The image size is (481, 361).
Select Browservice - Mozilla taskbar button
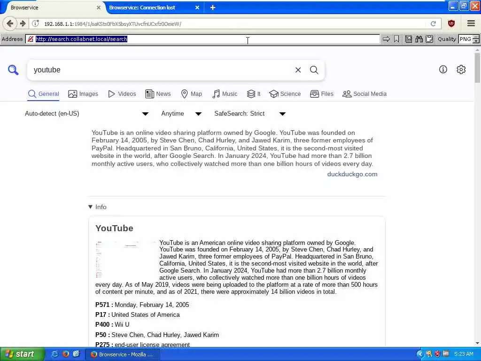click(x=122, y=354)
